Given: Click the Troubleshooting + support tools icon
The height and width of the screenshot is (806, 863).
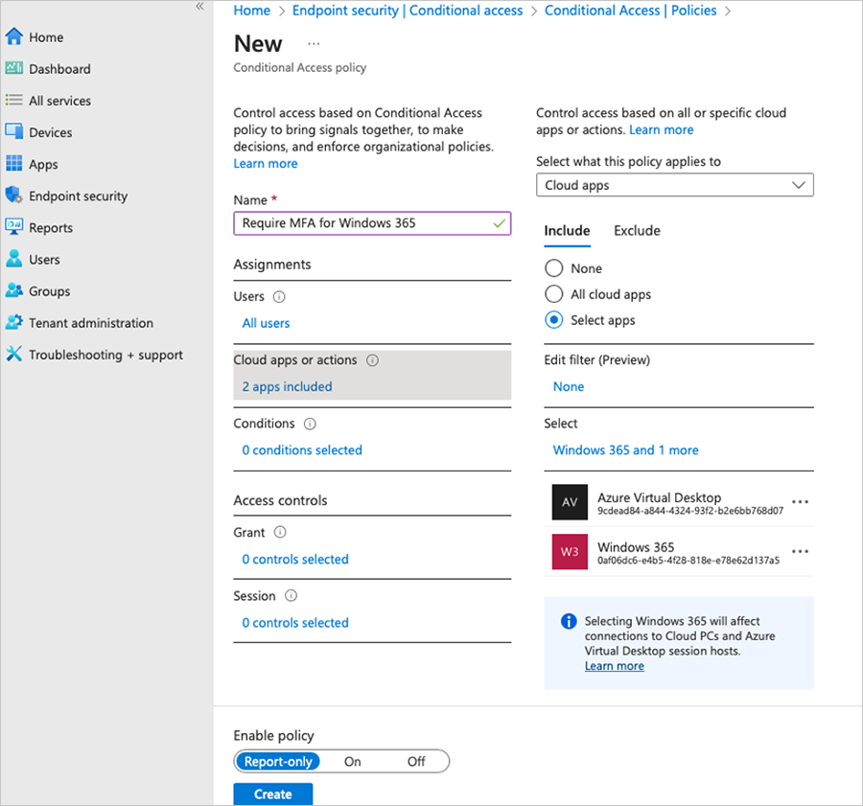Looking at the screenshot, I should tap(13, 354).
